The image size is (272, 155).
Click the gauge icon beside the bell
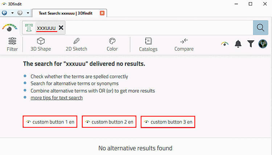coord(225,44)
